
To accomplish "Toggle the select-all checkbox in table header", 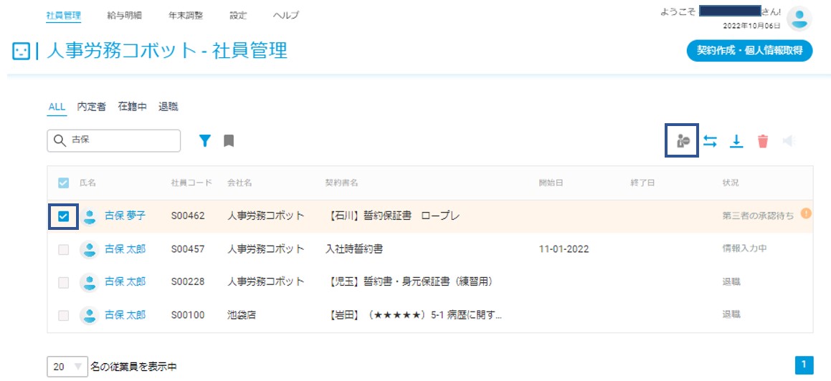I will [x=64, y=183].
